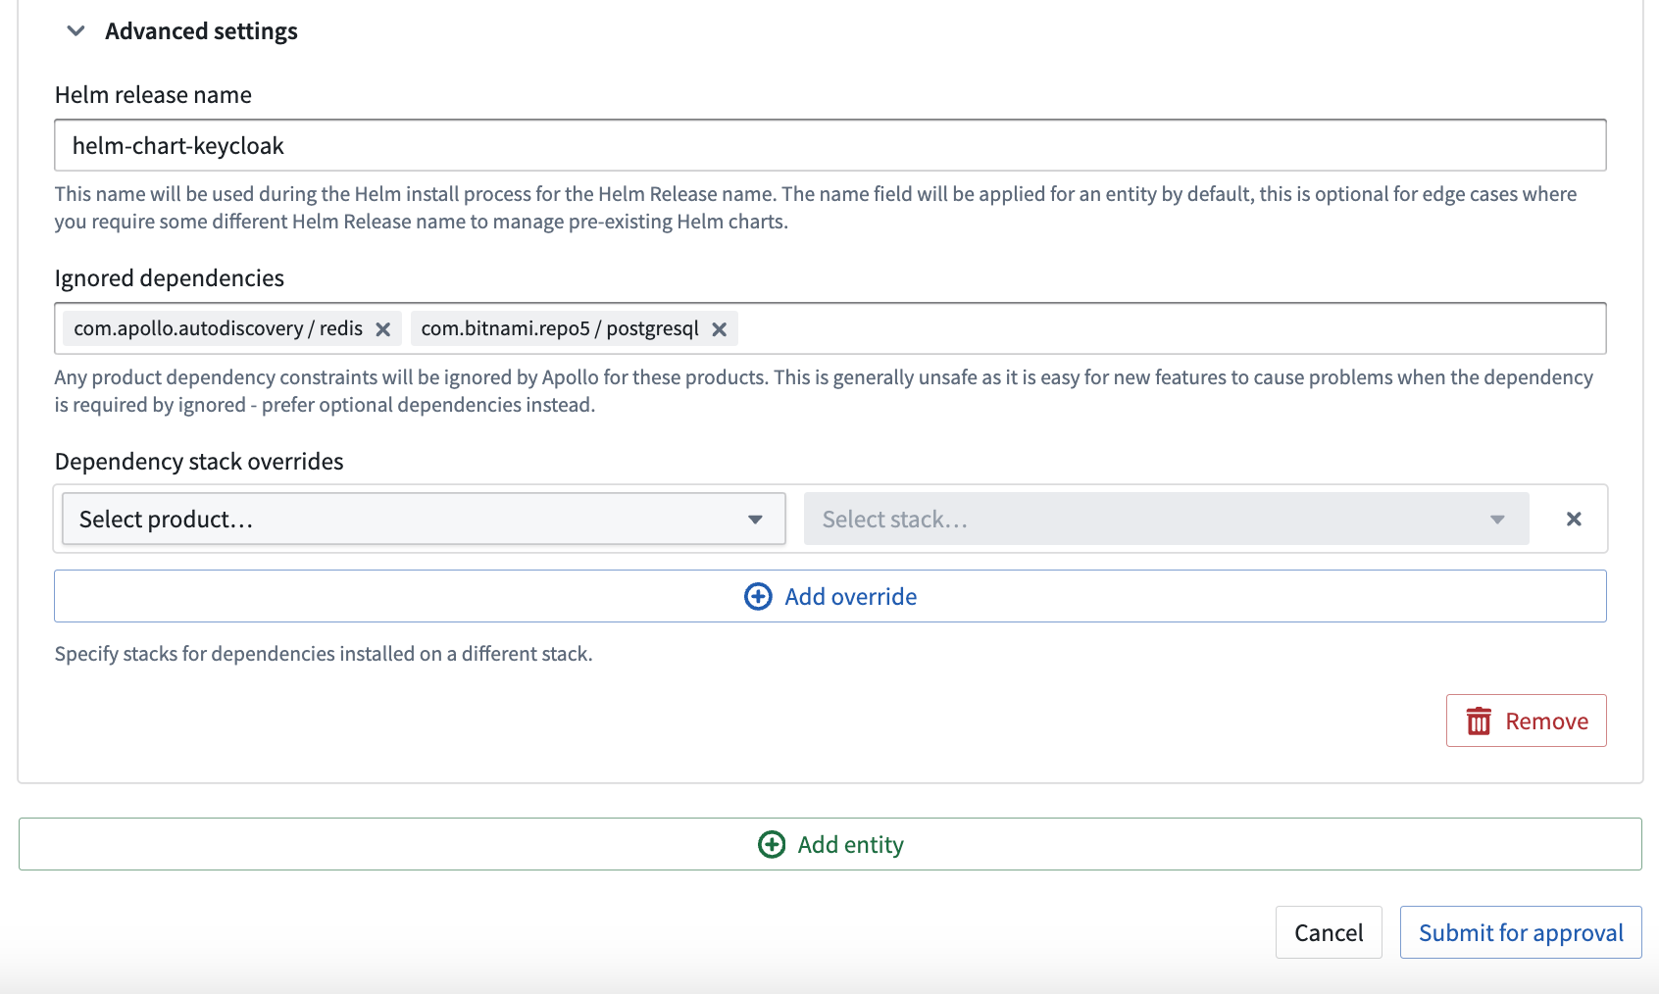1659x994 pixels.
Task: Select the com.apollo.autodiscovery / redis tag
Action: pos(218,328)
